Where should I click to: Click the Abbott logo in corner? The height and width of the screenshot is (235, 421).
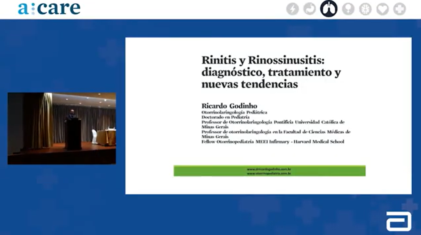click(399, 221)
